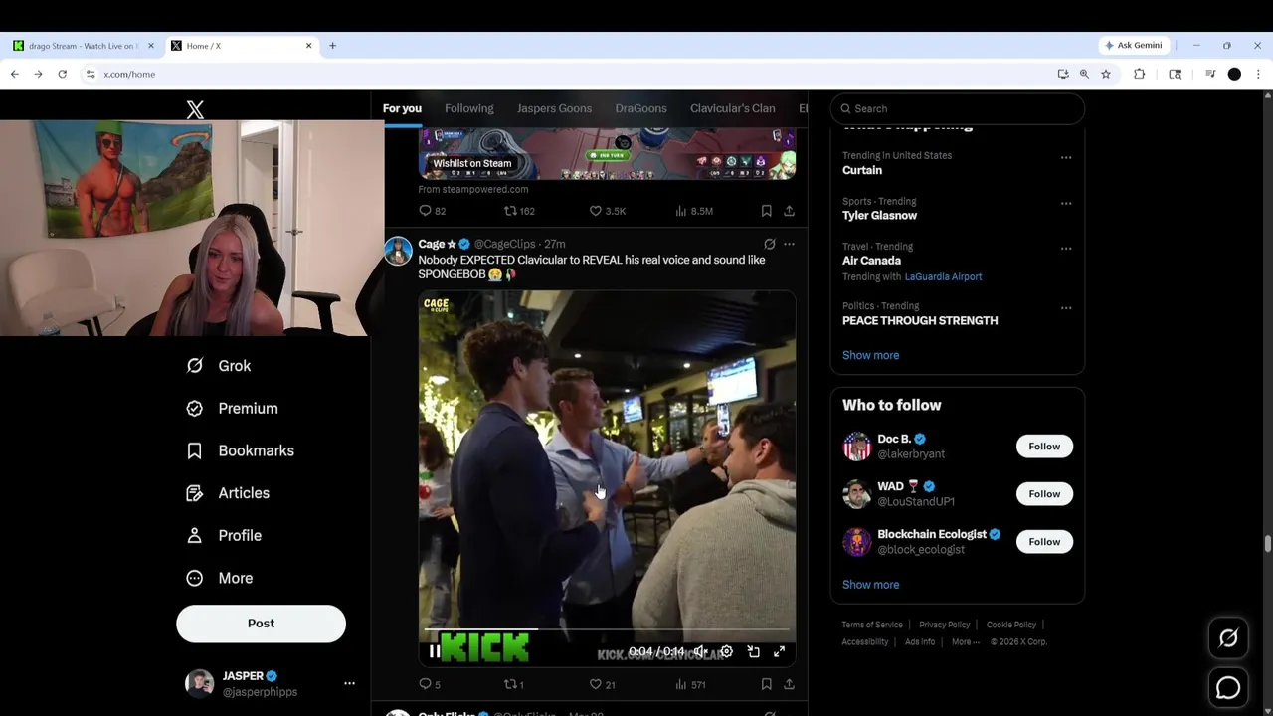Open the browser Extensions puzzle icon
The height and width of the screenshot is (716, 1273).
point(1140,74)
